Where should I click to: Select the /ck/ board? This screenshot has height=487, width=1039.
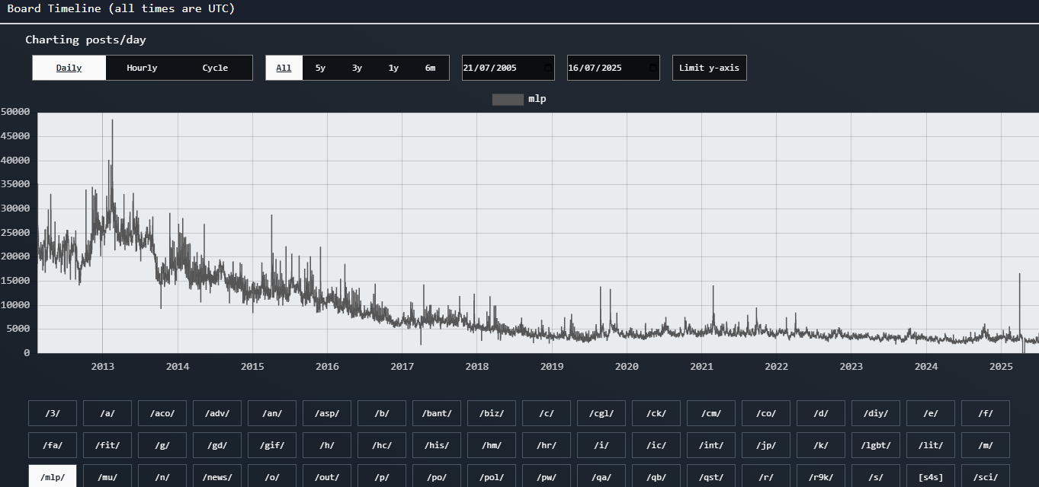click(656, 413)
